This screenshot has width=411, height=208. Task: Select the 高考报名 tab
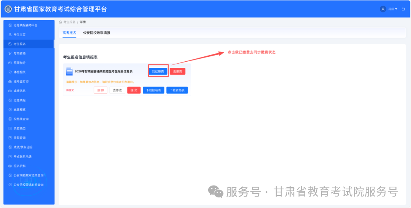(69, 33)
